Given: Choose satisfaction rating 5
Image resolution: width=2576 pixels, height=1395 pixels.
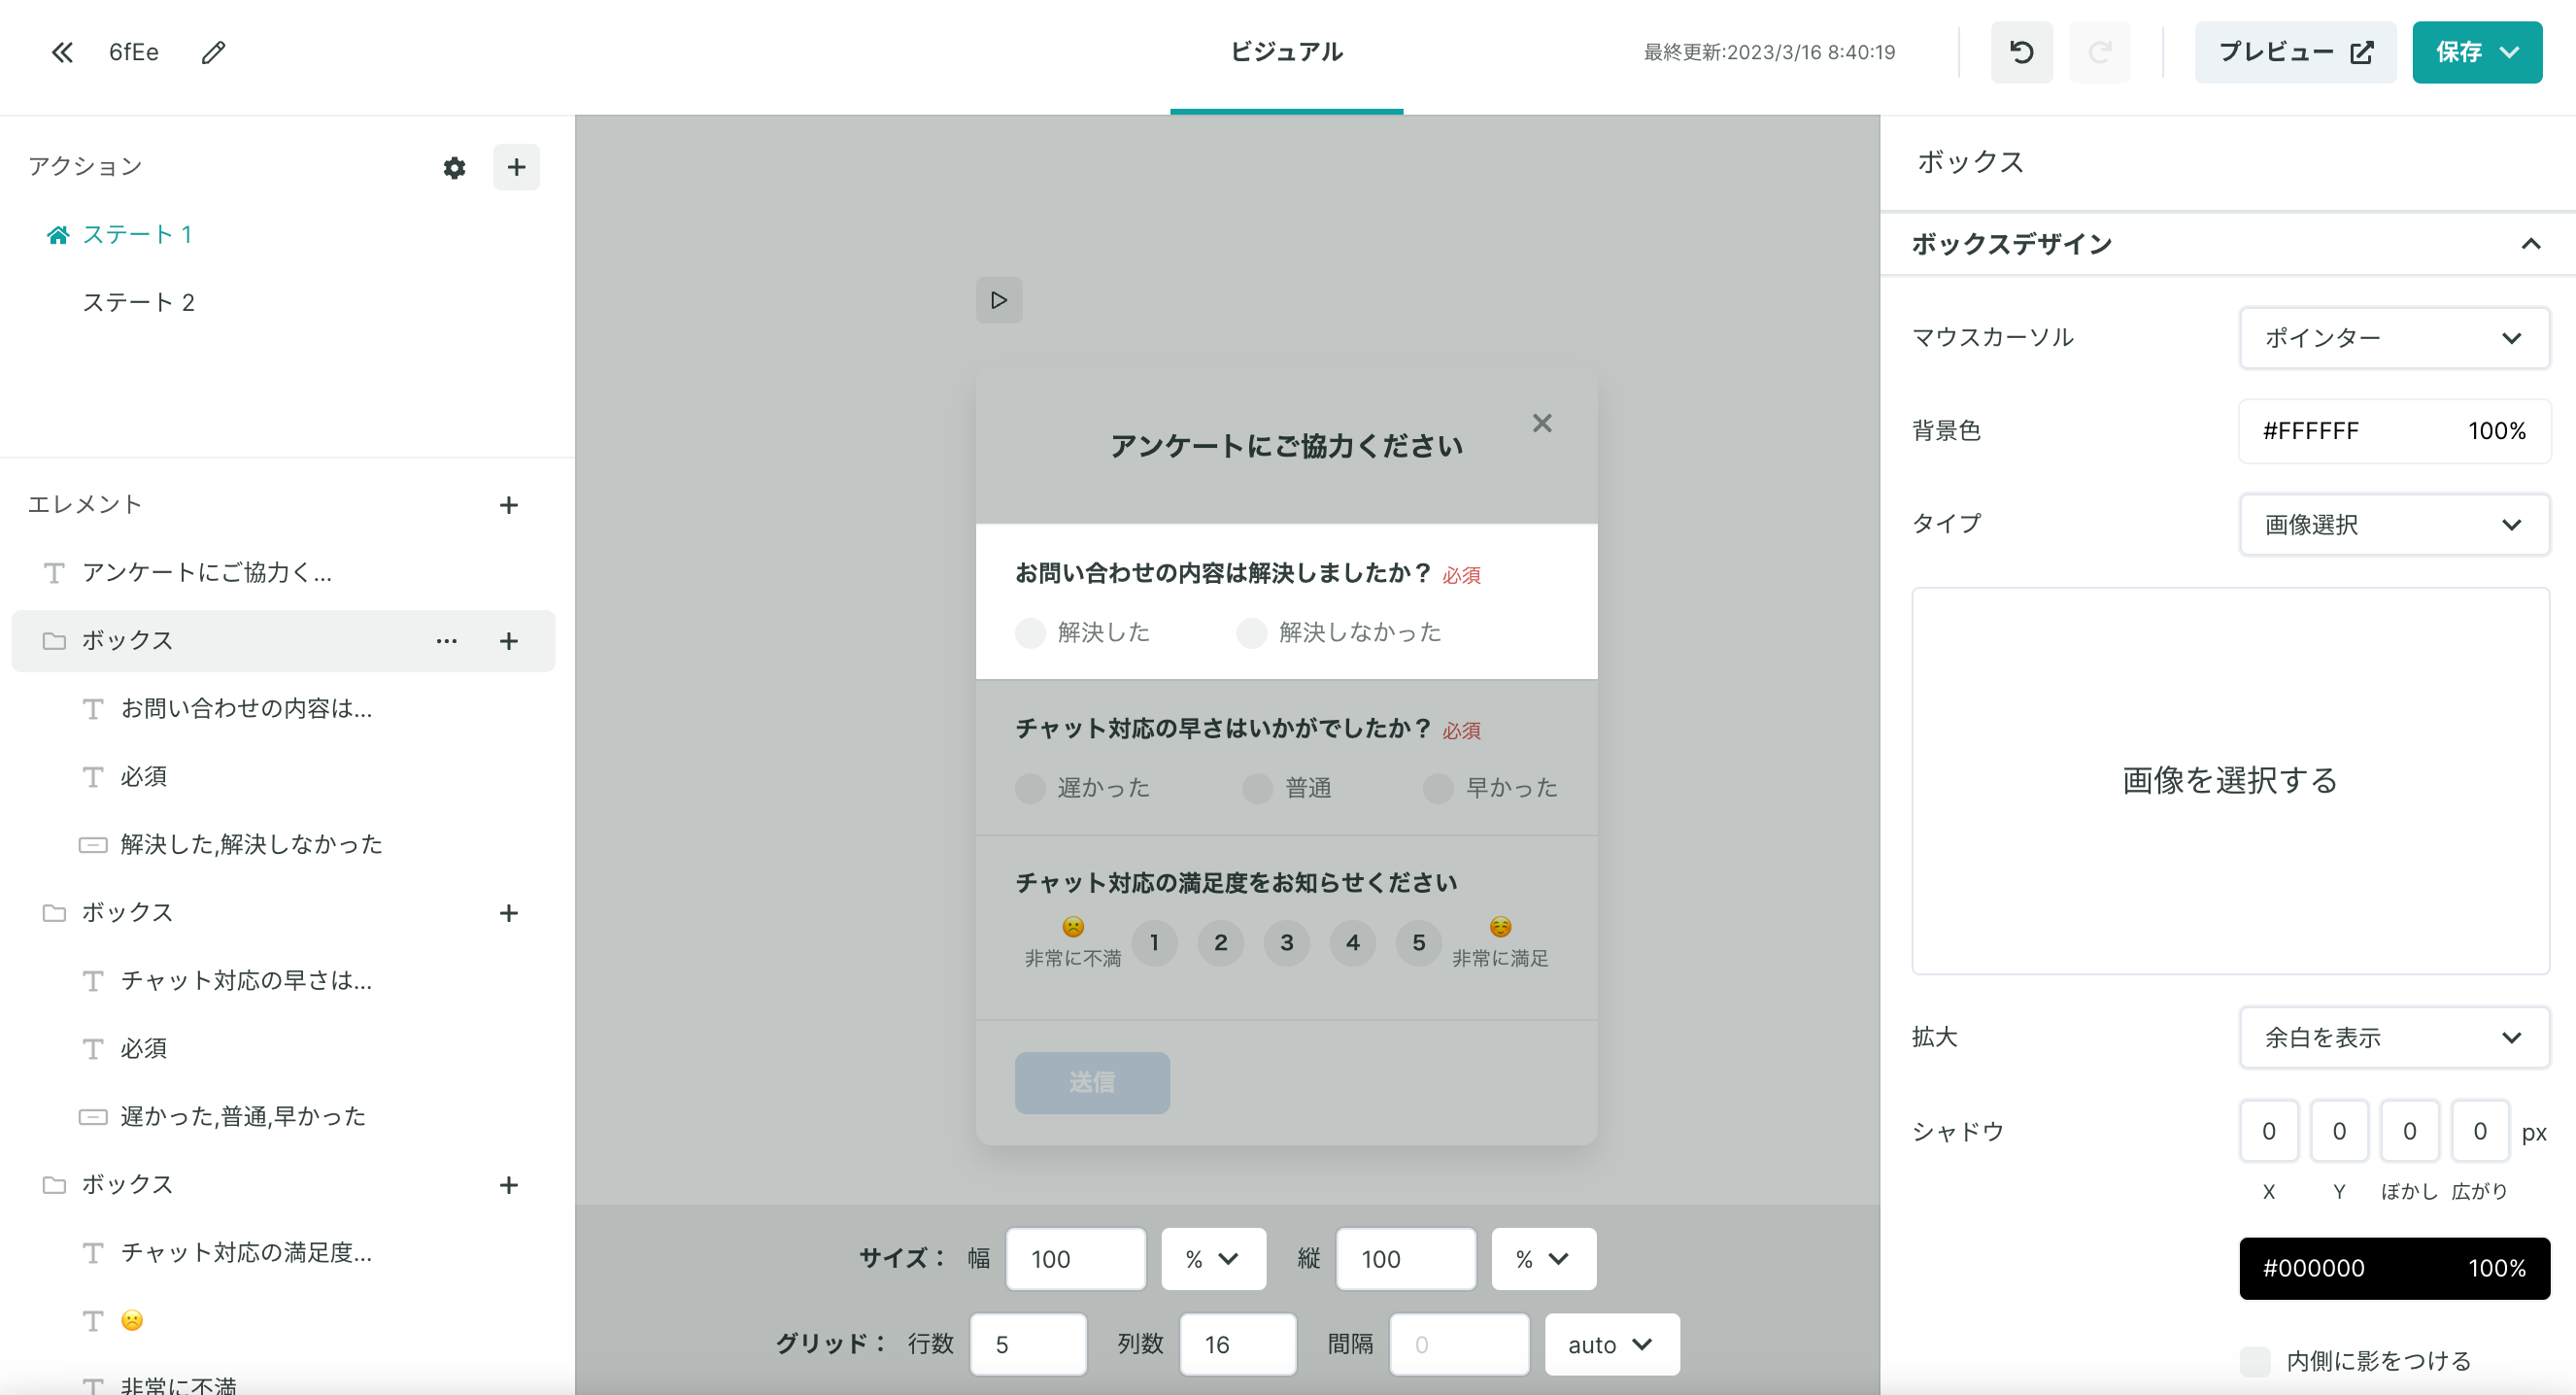Looking at the screenshot, I should (1418, 942).
